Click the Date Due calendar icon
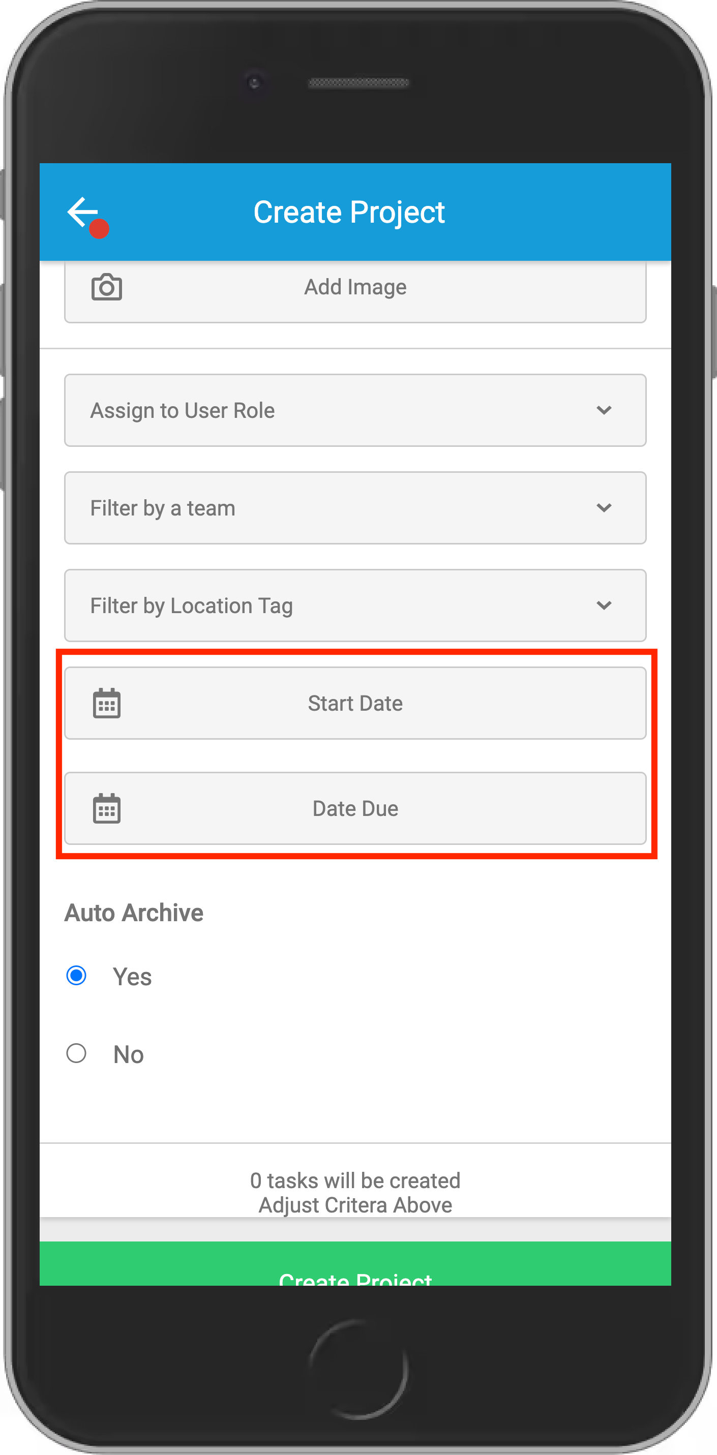717x1455 pixels. point(107,808)
